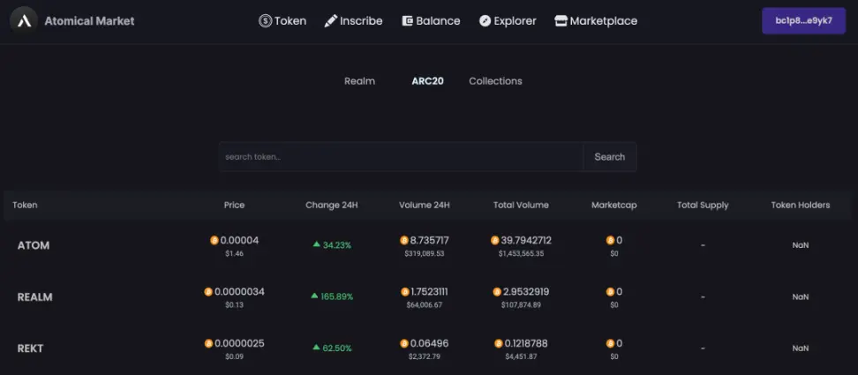Click the Token coin icon in navigation
The height and width of the screenshot is (375, 858).
click(266, 21)
